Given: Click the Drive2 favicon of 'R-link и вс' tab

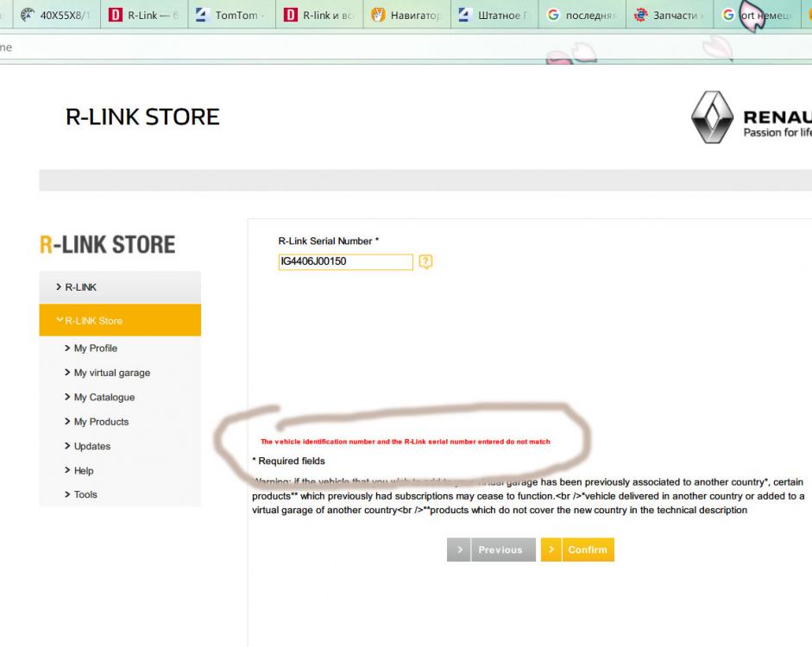Looking at the screenshot, I should click(291, 15).
